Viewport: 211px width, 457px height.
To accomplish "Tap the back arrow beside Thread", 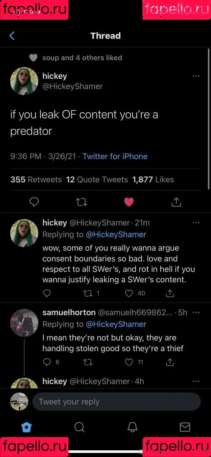I will pyautogui.click(x=12, y=36).
